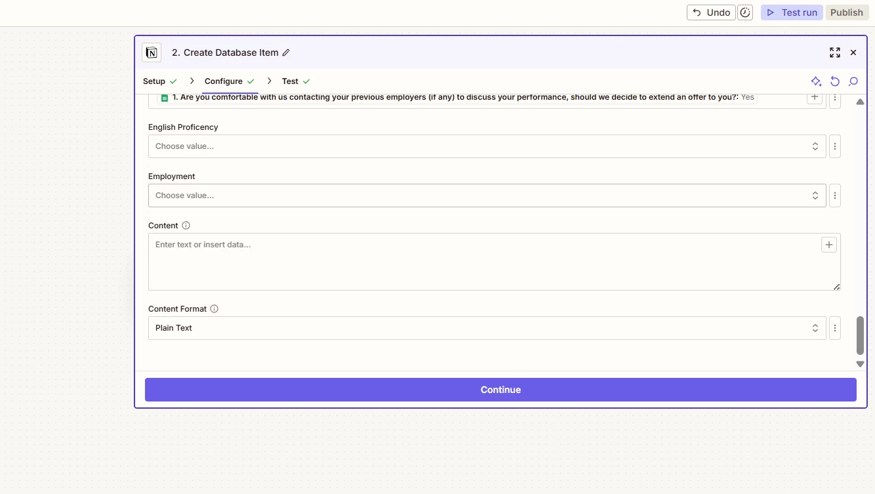Open the Content Format dropdown
The image size is (875, 494).
click(487, 328)
